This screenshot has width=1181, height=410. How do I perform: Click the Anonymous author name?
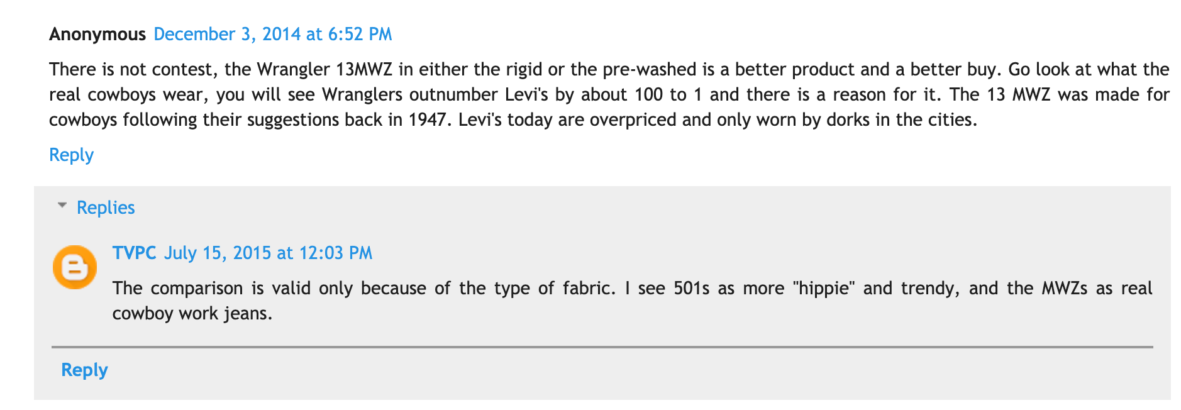point(97,34)
